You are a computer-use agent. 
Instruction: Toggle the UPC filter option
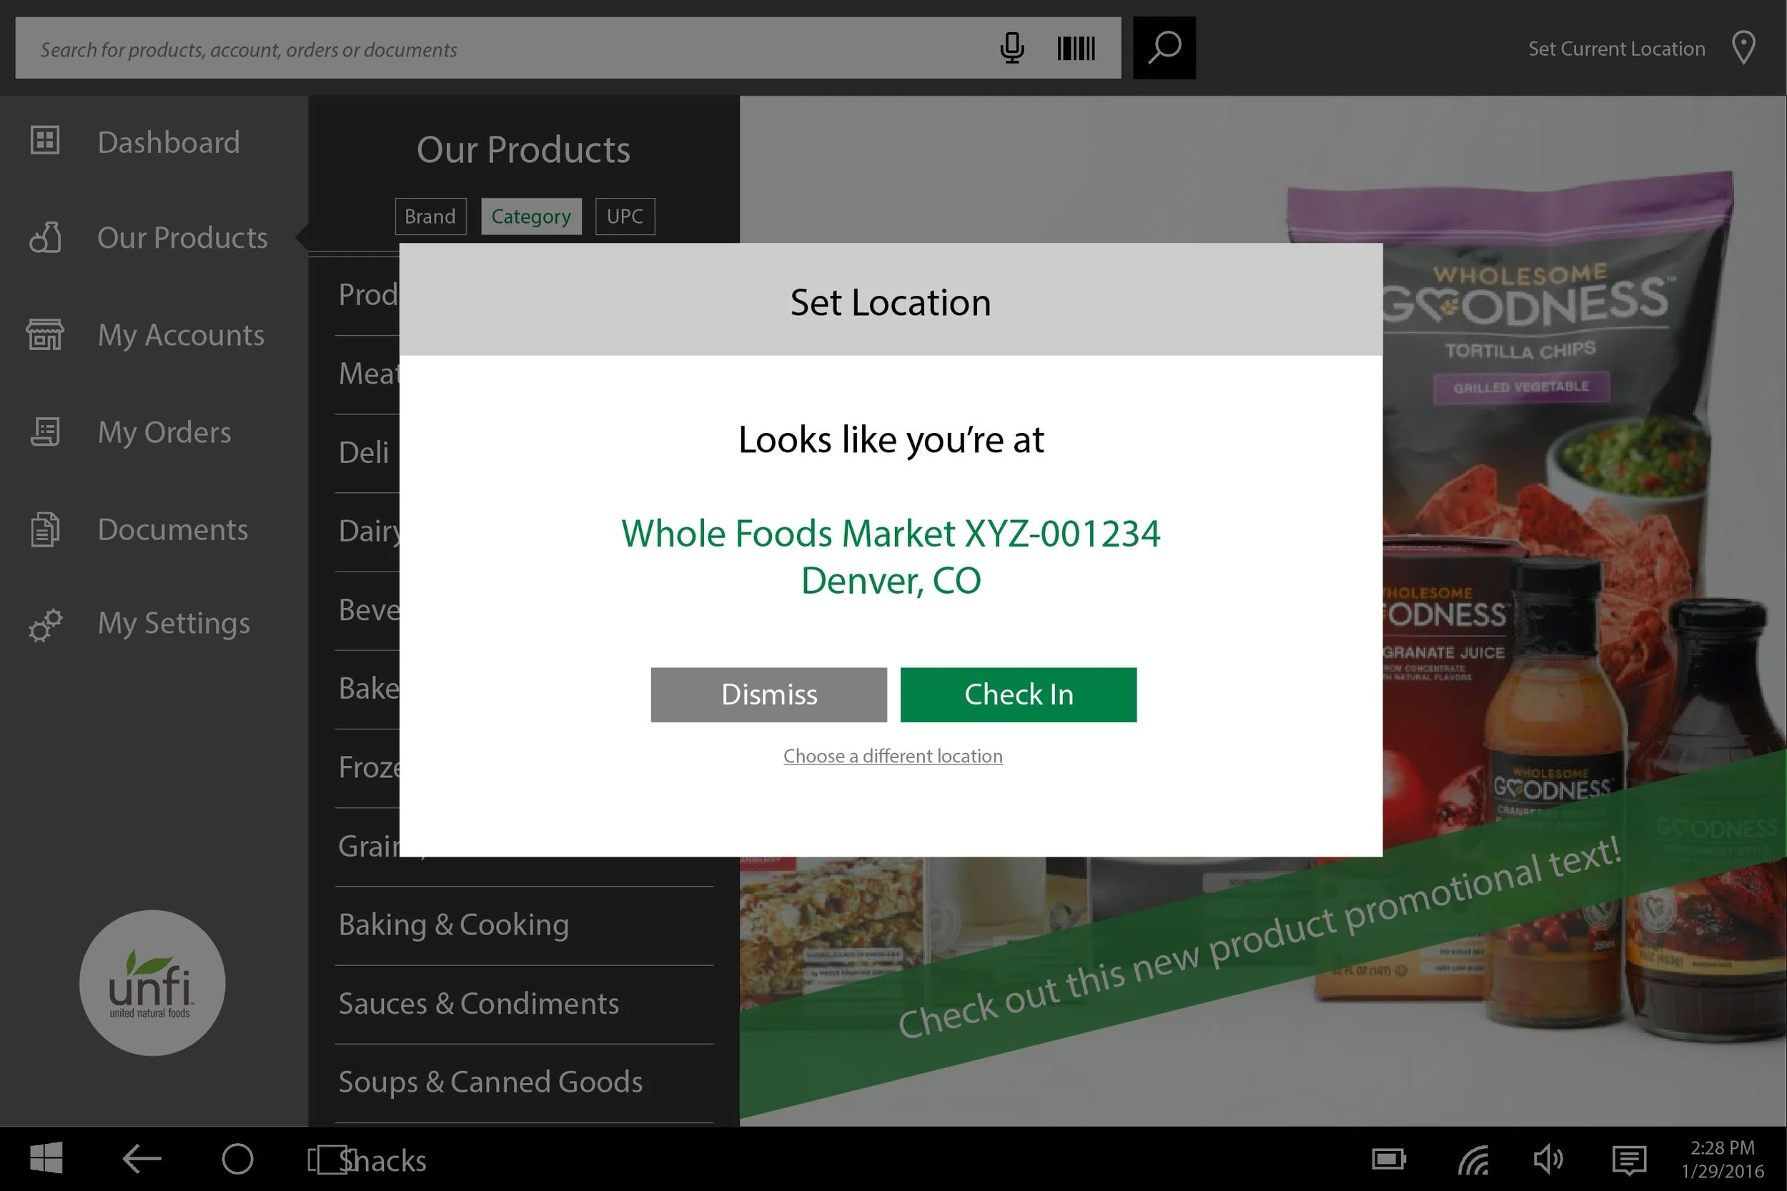click(x=625, y=216)
